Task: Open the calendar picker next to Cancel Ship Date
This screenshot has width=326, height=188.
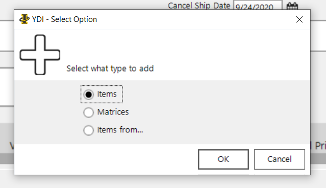Action: tap(292, 6)
